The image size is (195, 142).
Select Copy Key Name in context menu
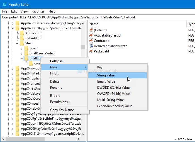(x=65, y=110)
